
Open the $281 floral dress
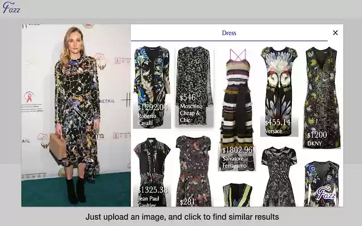coord(194,171)
